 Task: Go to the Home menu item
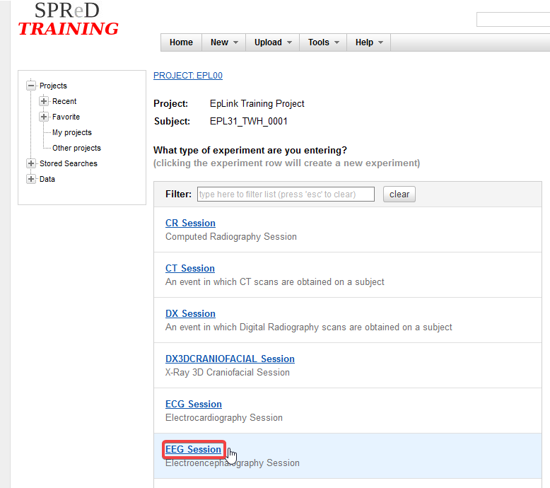pyautogui.click(x=181, y=42)
